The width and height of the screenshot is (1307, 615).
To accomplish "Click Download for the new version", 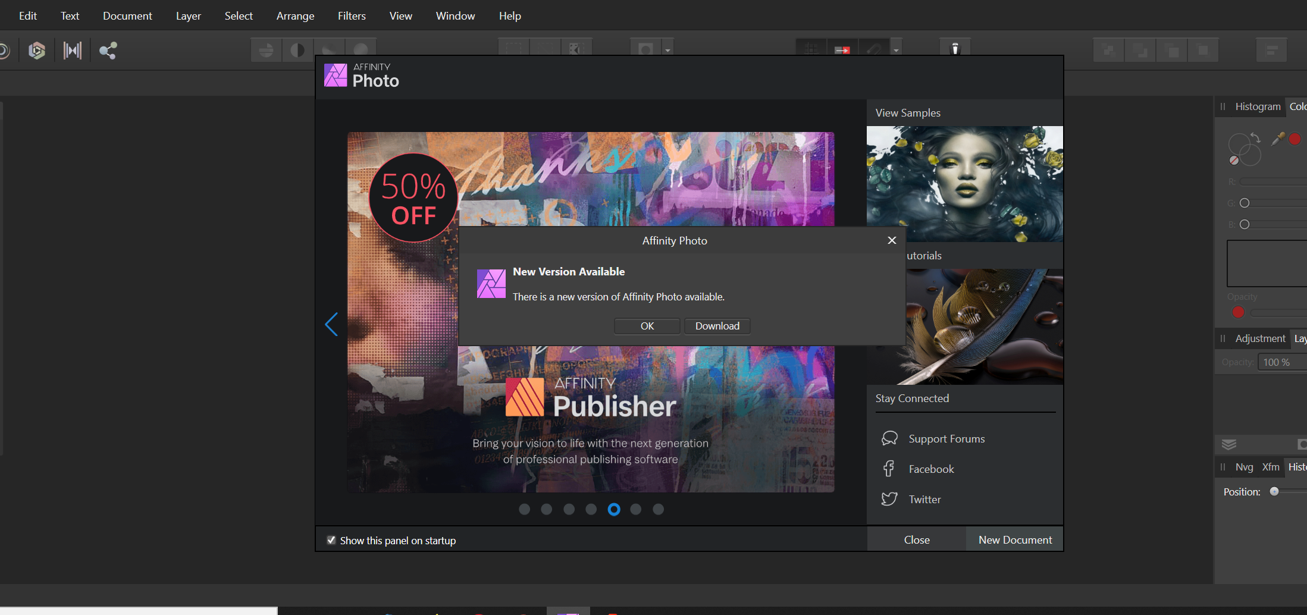I will tap(717, 326).
